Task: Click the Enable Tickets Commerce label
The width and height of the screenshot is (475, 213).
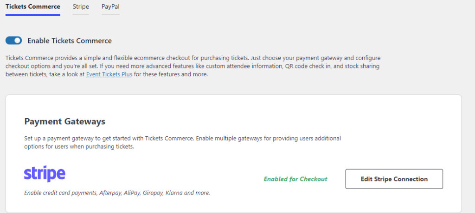Action: [70, 41]
